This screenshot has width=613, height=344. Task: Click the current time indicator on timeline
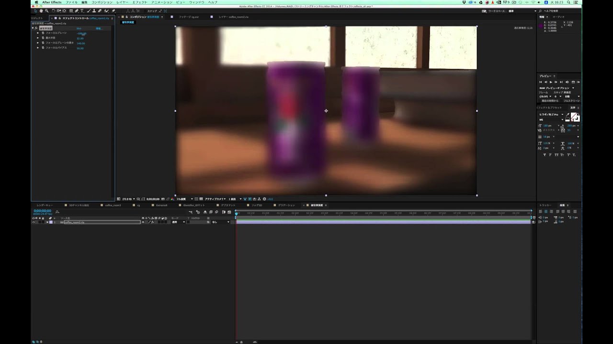click(236, 214)
